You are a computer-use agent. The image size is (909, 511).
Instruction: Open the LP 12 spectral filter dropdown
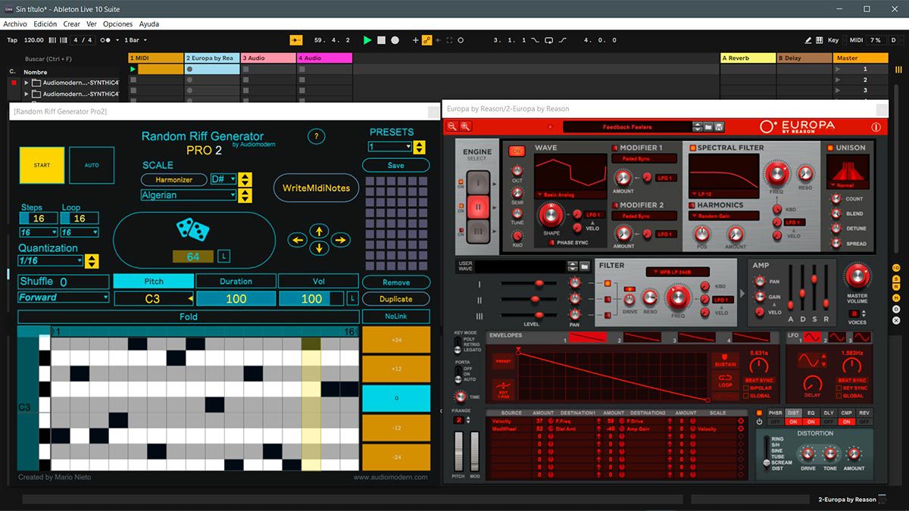(x=723, y=195)
